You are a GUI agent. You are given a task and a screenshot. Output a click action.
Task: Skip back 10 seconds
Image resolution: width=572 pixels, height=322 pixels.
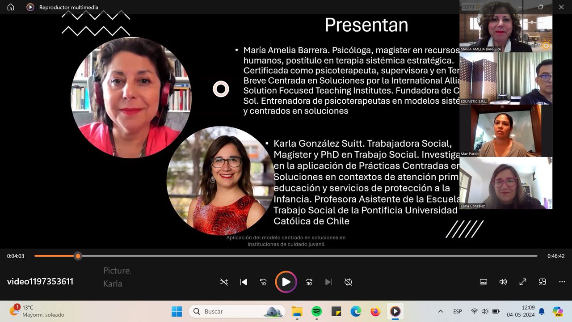[263, 282]
